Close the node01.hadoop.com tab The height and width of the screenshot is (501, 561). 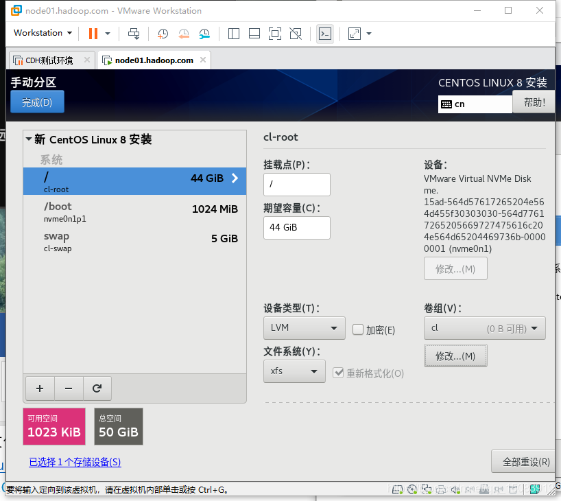pos(203,60)
